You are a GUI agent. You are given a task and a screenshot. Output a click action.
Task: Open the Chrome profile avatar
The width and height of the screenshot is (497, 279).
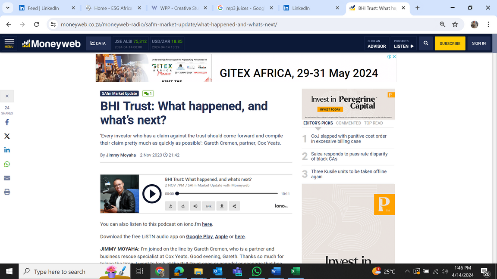(x=474, y=25)
